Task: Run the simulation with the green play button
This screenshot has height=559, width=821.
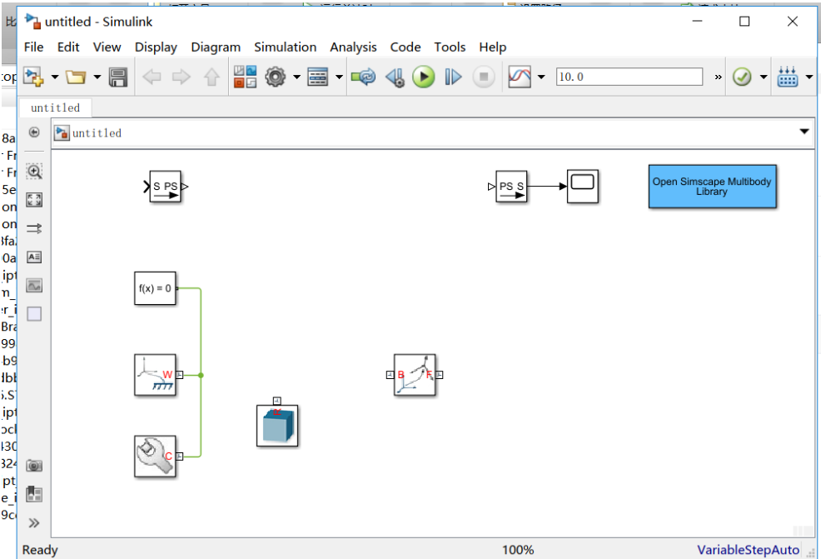Action: click(424, 77)
